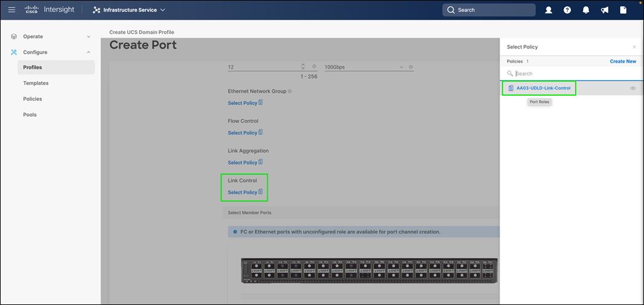Click Create New in Select Policy panel
The image size is (644, 305).
click(x=623, y=61)
